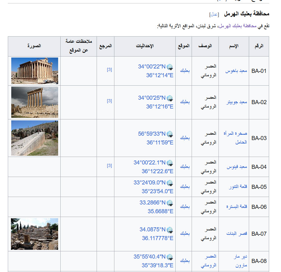This screenshot has height=272, width=281.
Task: Open the Temple of Bacchus thumbnail image
Action: point(35,71)
